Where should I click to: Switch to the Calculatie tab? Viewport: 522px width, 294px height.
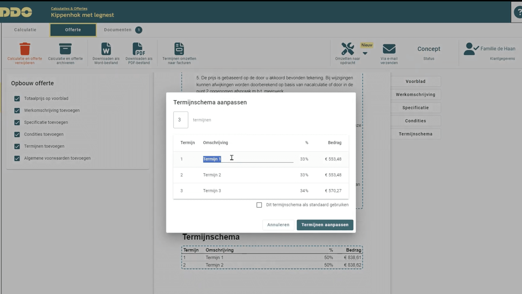pyautogui.click(x=25, y=30)
